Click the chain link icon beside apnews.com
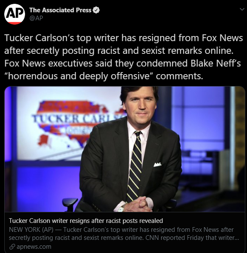Image resolution: width=247 pixels, height=253 pixels. (12, 247)
